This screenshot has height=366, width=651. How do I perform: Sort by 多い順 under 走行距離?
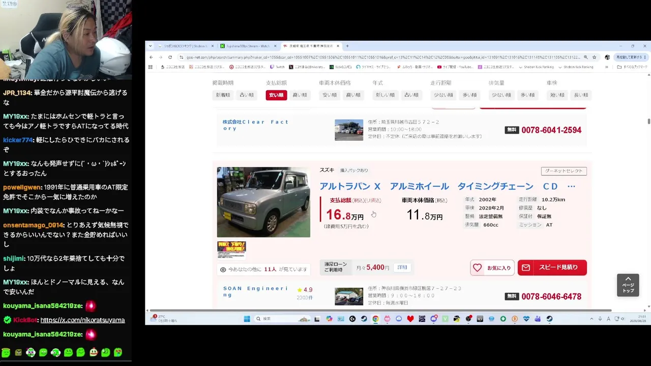[469, 95]
